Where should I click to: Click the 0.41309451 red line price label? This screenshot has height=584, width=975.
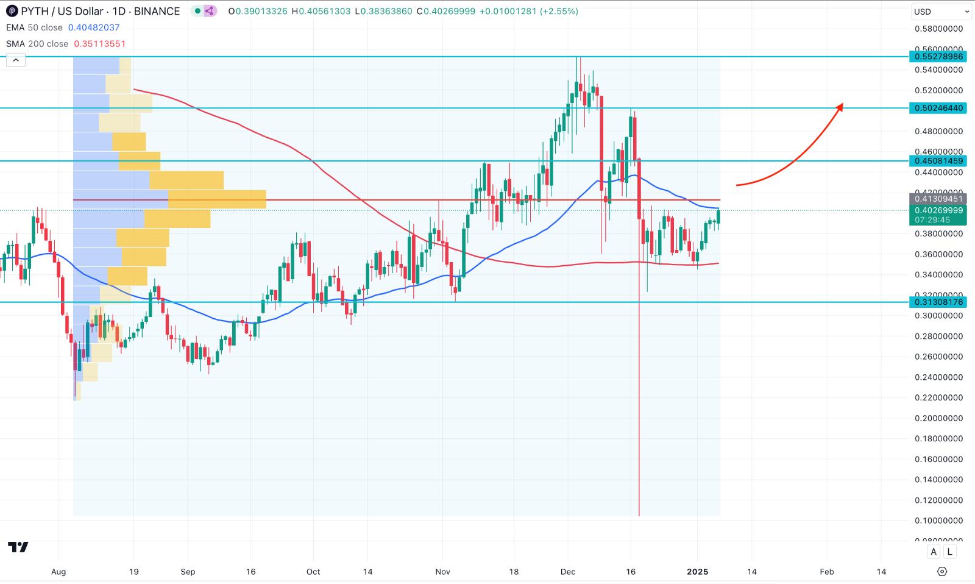click(x=938, y=199)
